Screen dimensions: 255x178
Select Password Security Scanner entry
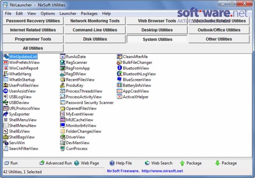[87, 103]
